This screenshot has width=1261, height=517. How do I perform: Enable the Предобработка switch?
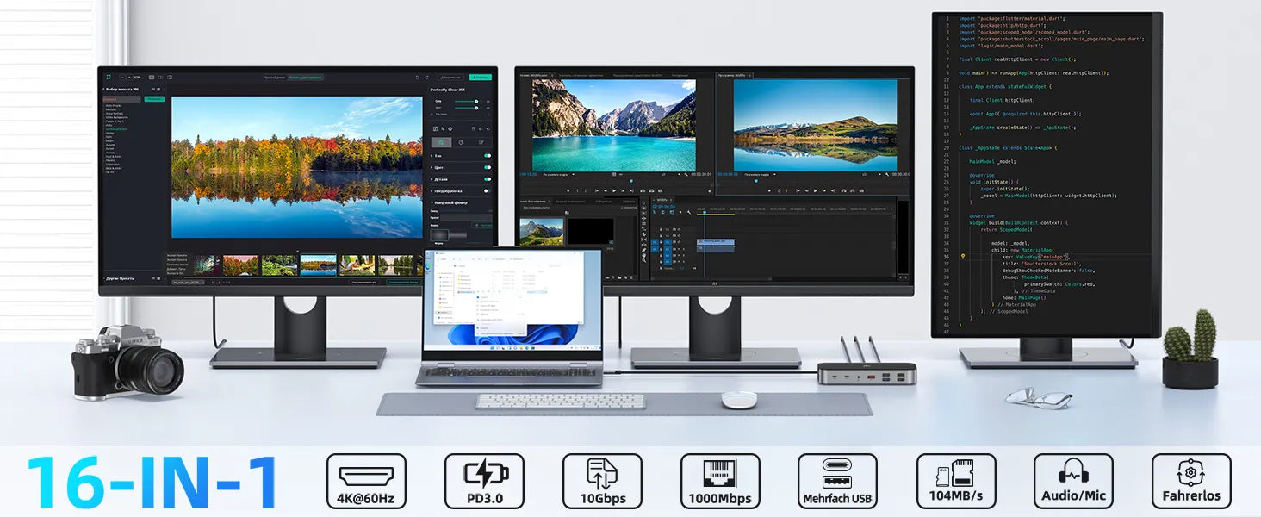[x=487, y=190]
